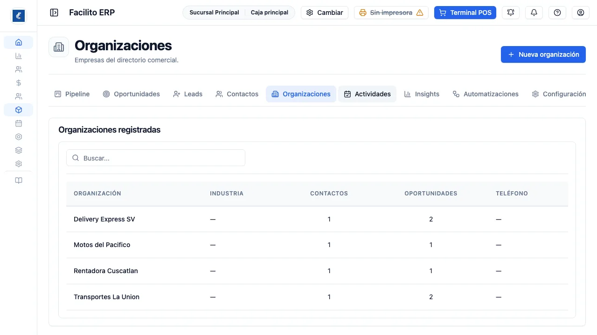Open the plain bell notifications icon
The height and width of the screenshot is (335, 597).
534,13
